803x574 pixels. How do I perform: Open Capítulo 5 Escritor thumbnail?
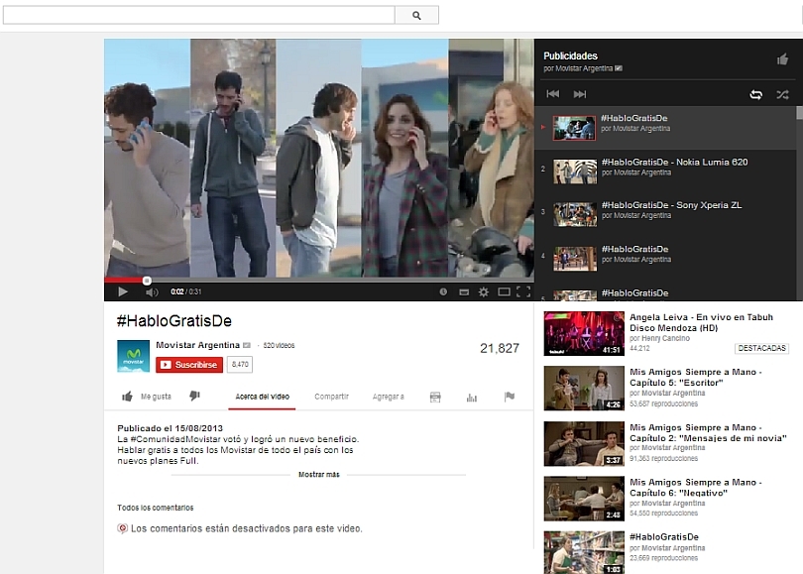coord(584,389)
